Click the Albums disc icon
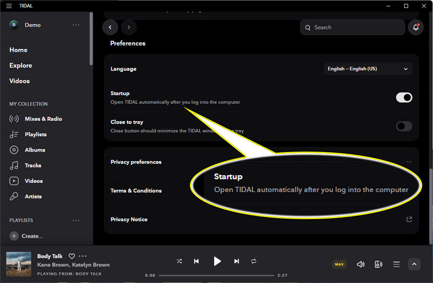 point(14,150)
